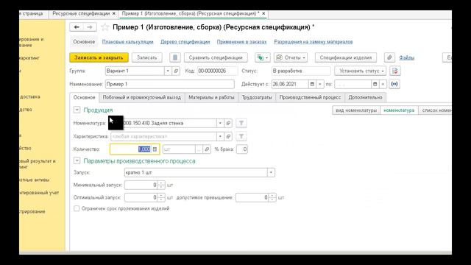
Task: Adjust Минимальный запуск stepper arrows
Action: coord(161,185)
